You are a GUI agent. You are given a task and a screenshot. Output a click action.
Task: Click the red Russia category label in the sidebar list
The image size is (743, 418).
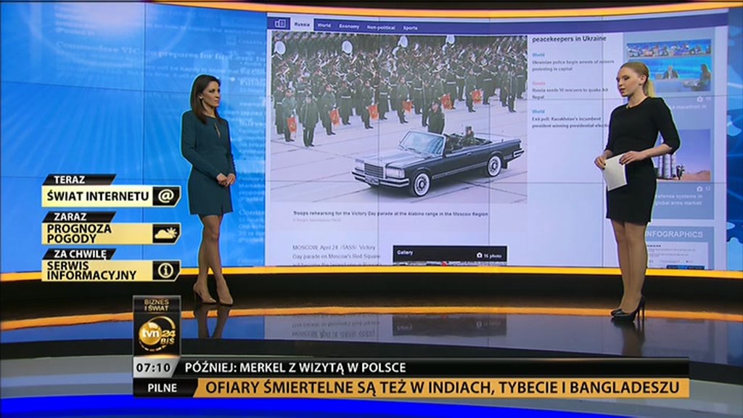(538, 83)
